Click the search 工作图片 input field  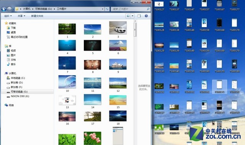coord(129,9)
